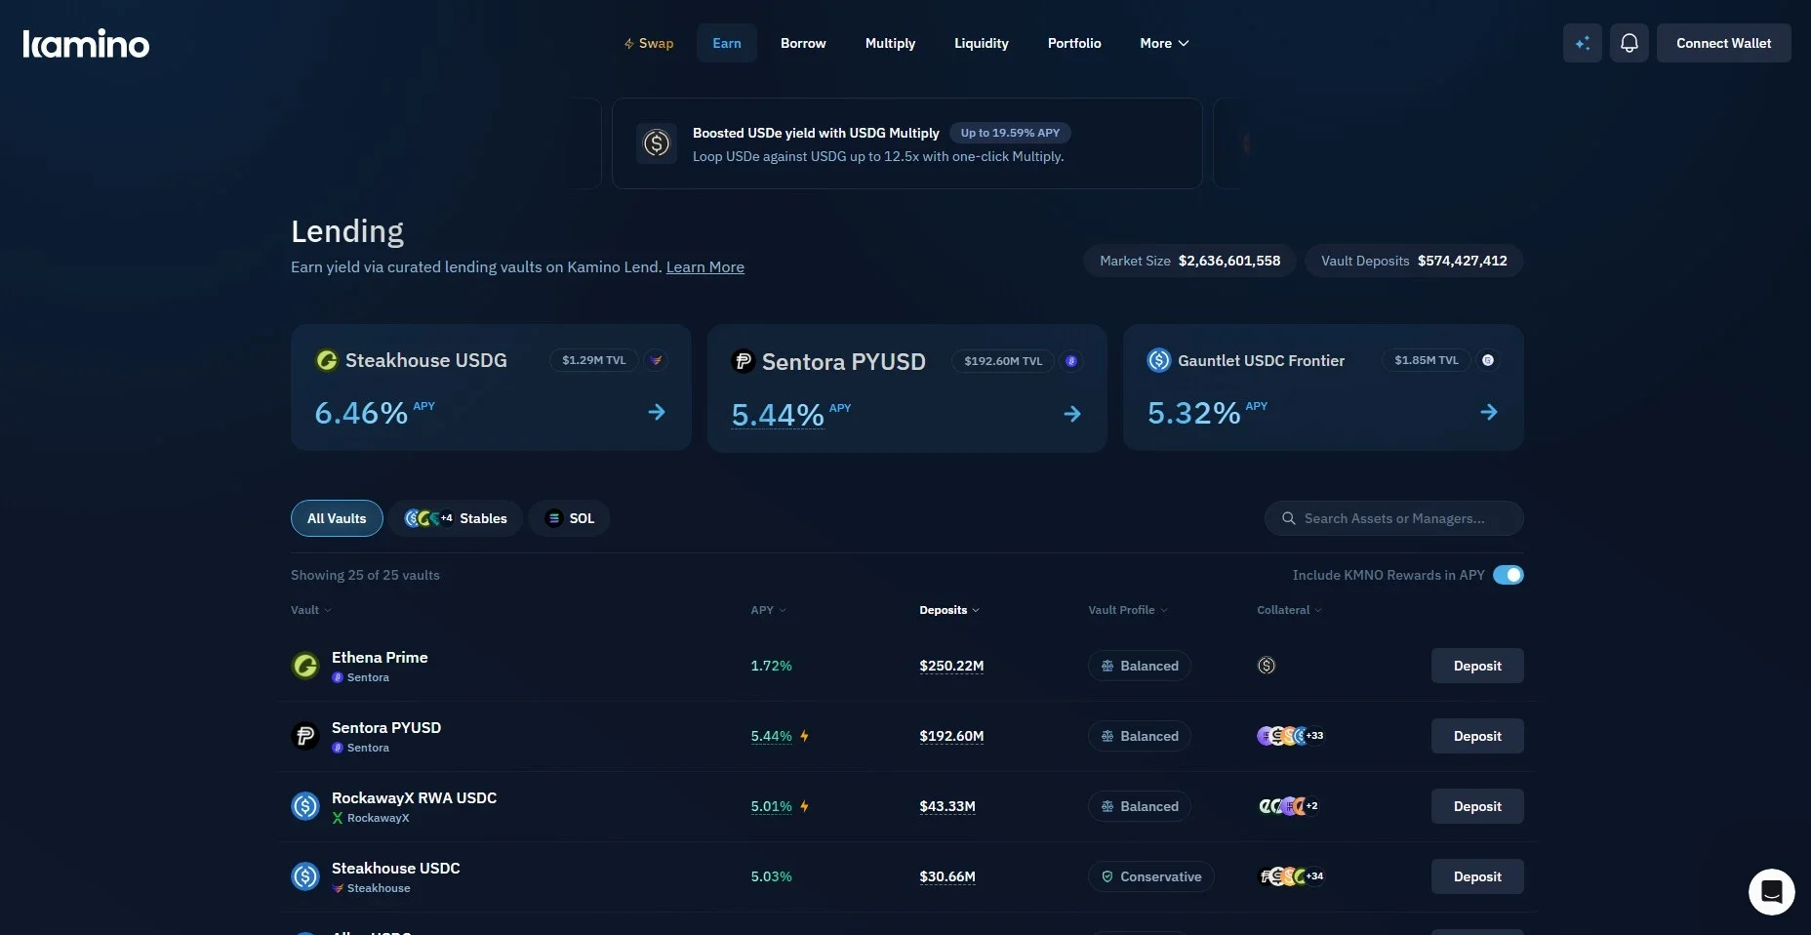The width and height of the screenshot is (1811, 935).
Task: Click the Steakhouse manager badge on USDG card
Action: pos(657,360)
